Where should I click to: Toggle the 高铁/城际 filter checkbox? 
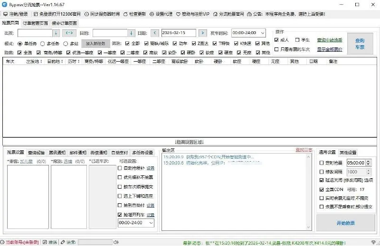click(146, 43)
